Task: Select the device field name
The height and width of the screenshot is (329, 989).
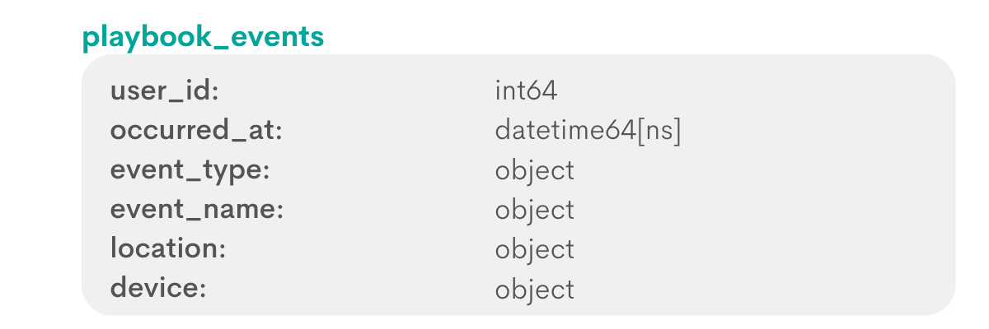Action: (x=157, y=289)
